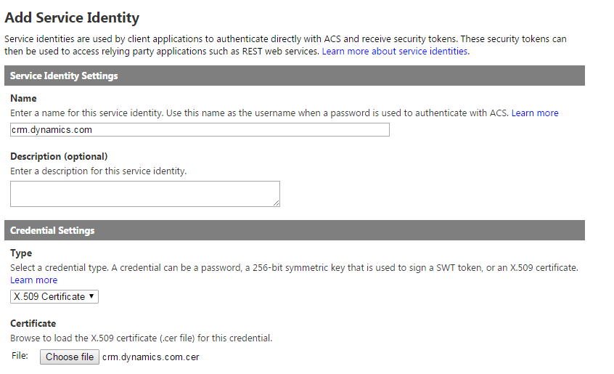The width and height of the screenshot is (614, 374).
Task: Click the bold Certificate label
Action: point(33,323)
